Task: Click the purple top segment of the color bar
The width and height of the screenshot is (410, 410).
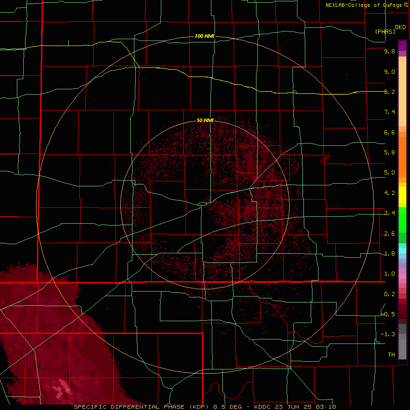Action: click(x=402, y=46)
